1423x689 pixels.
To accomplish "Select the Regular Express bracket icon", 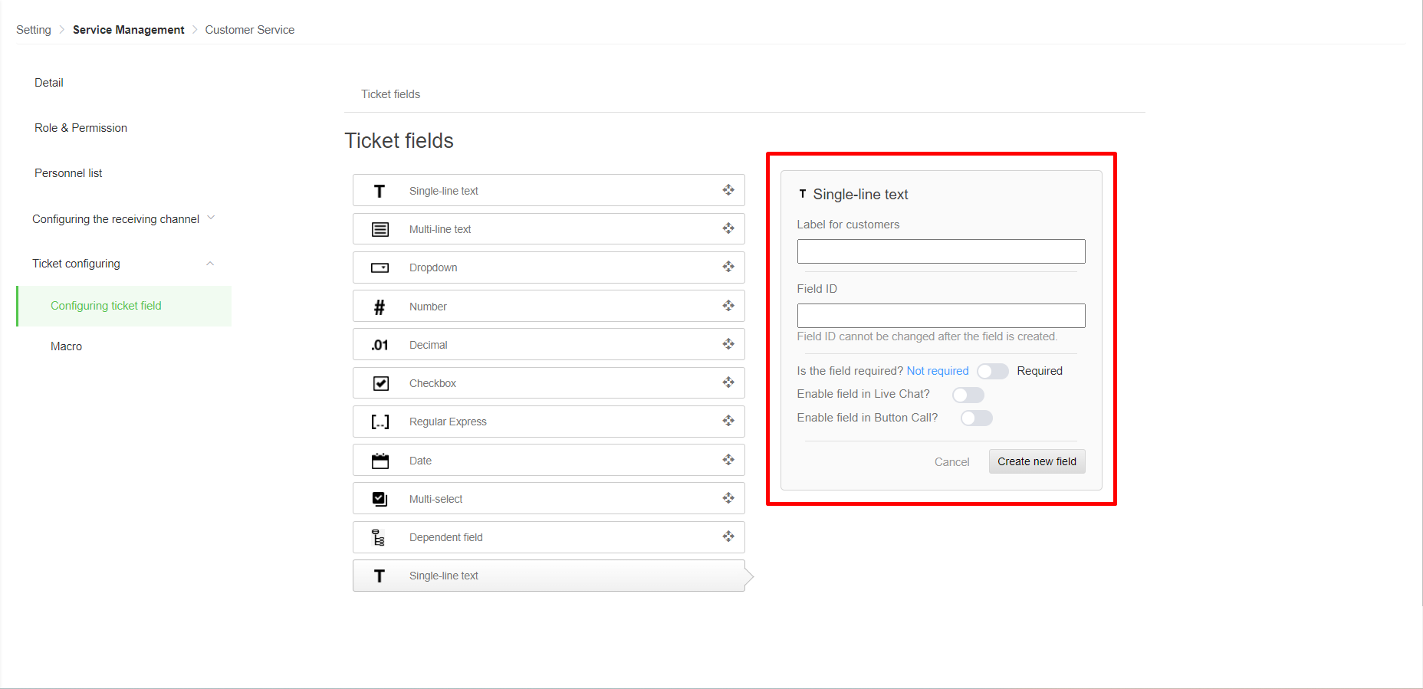I will [380, 422].
